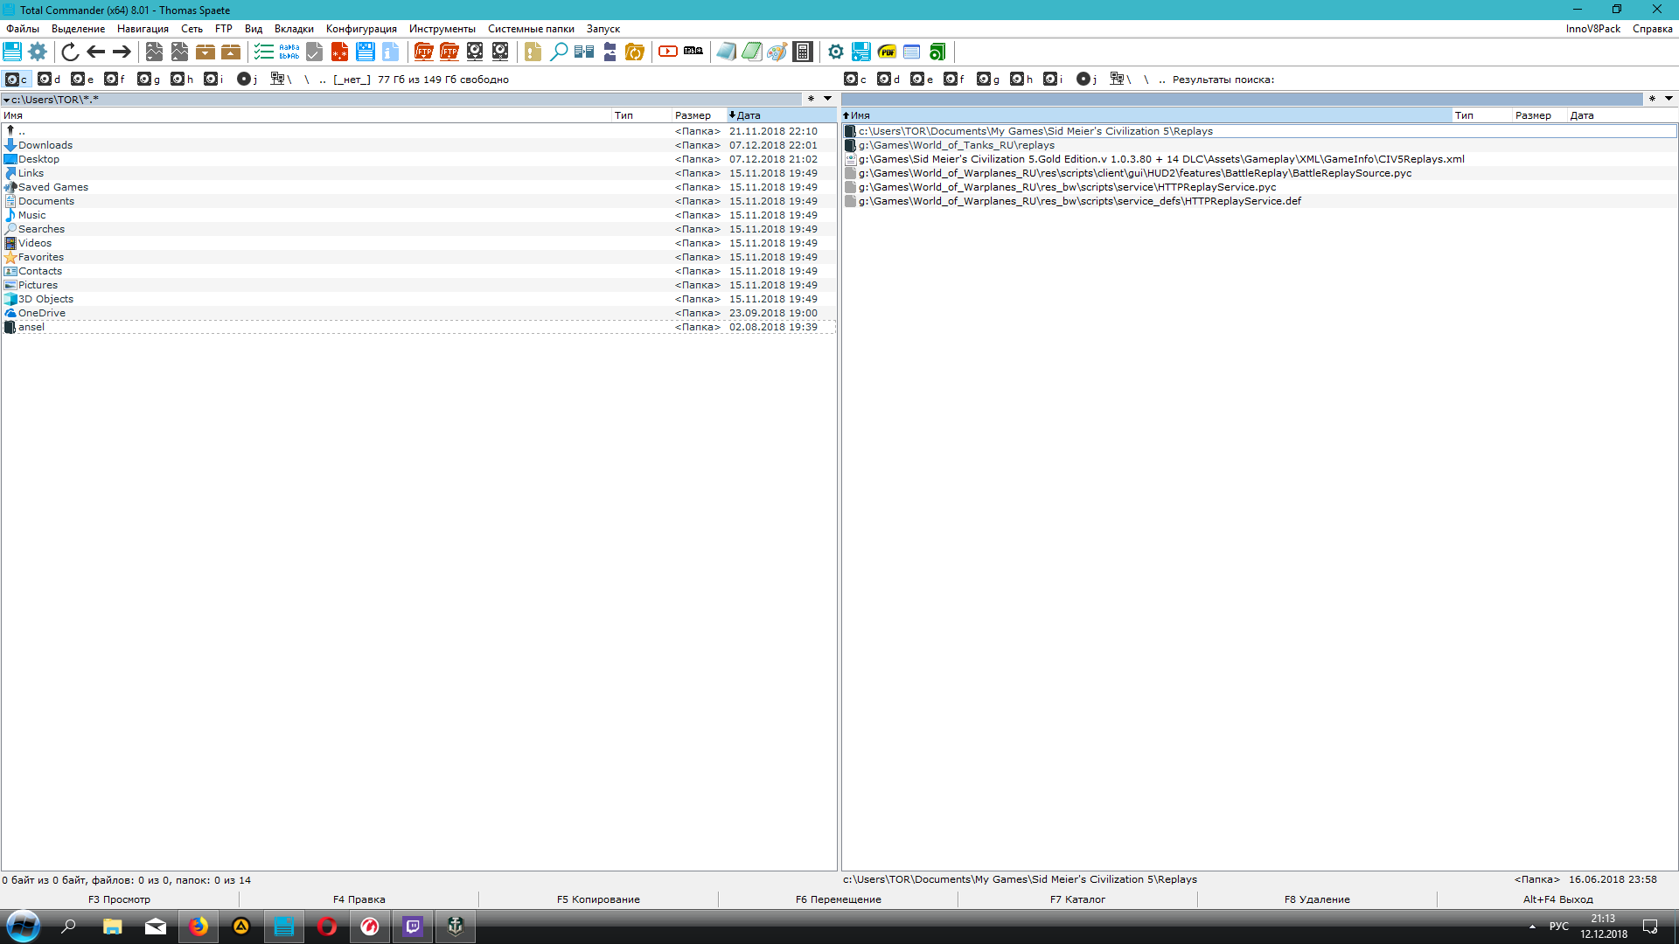Go forward with the right arrow toolbar icon
Image resolution: width=1679 pixels, height=944 pixels.
pyautogui.click(x=122, y=52)
